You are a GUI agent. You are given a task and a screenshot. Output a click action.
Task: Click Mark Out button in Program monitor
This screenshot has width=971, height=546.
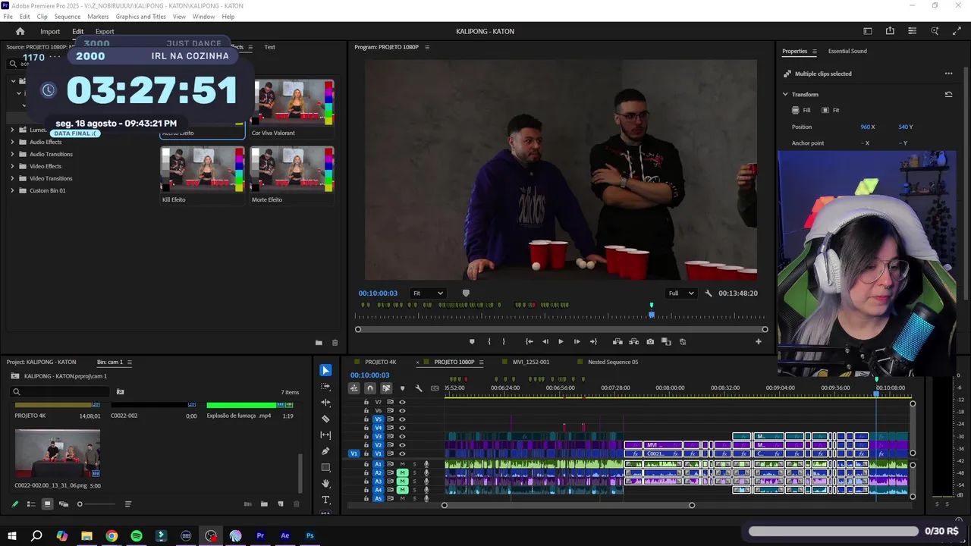(x=504, y=341)
